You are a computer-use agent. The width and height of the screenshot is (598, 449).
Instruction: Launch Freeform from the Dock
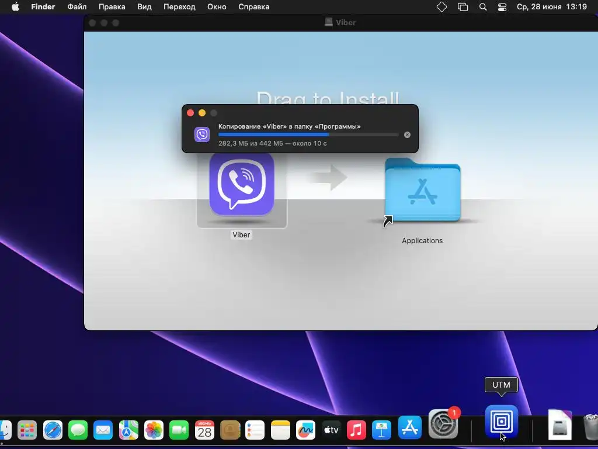click(305, 431)
